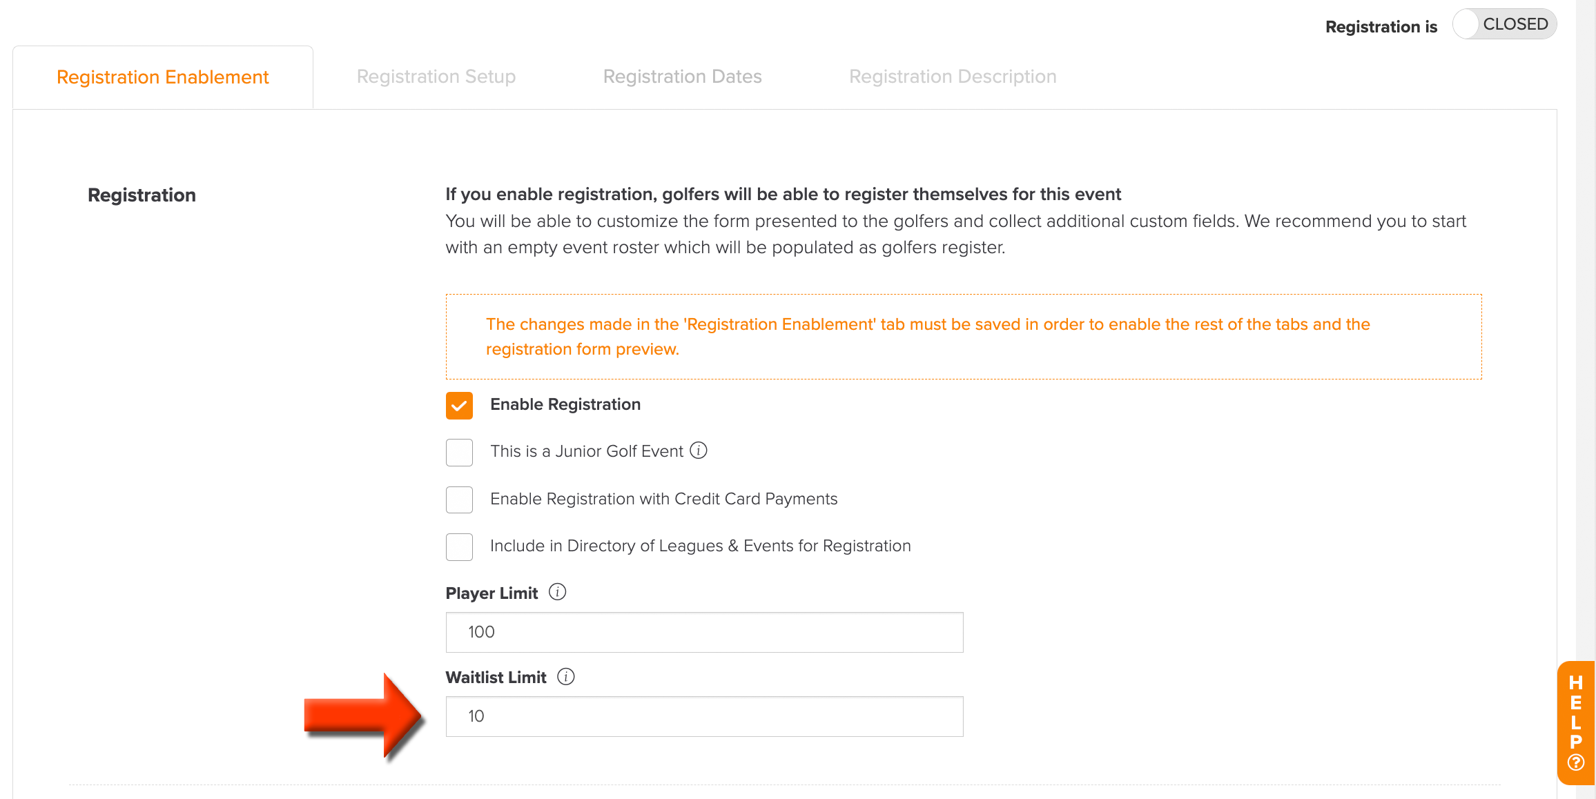Screen dimensions: 1596x799
Task: Select the Registration Enablement tab
Action: pos(162,77)
